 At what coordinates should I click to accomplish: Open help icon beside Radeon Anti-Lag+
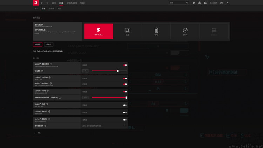pos(50,83)
